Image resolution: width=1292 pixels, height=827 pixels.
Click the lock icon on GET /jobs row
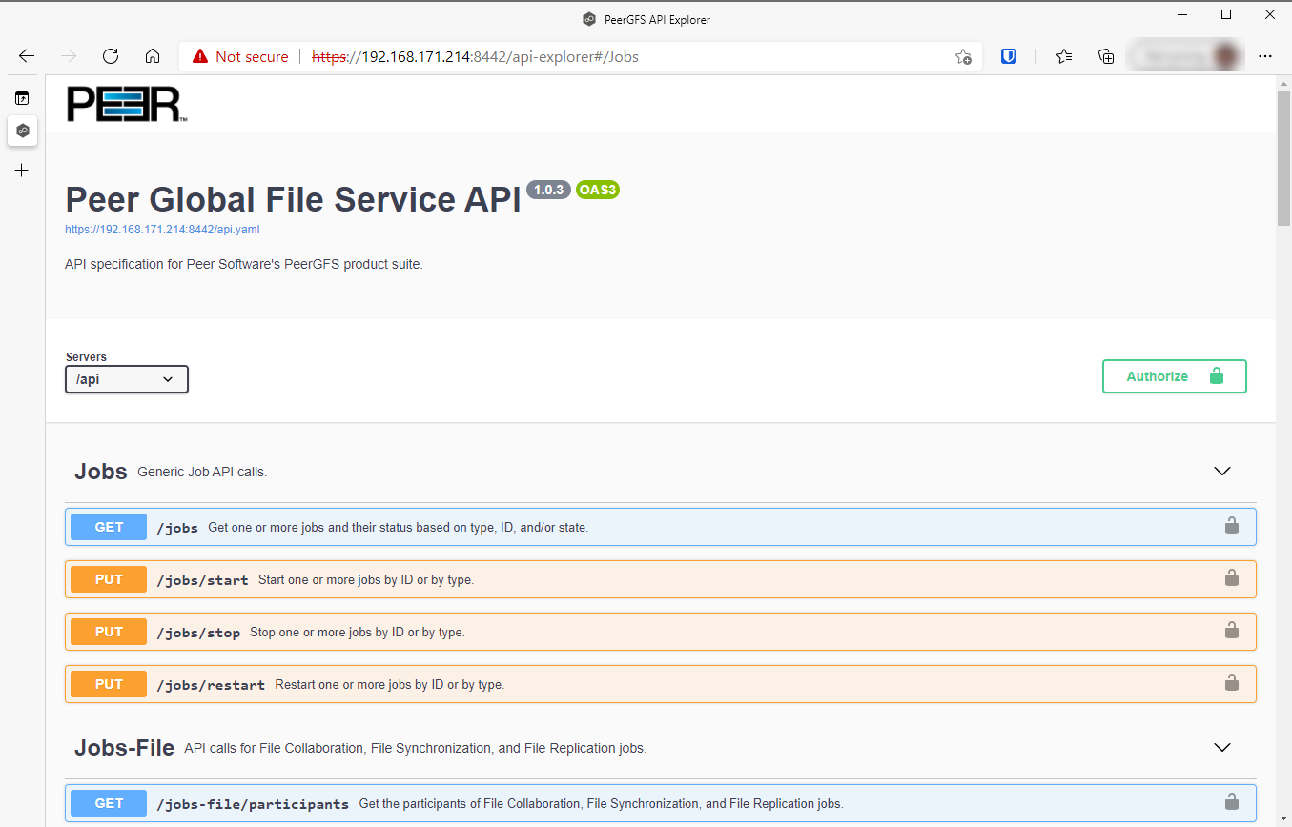click(1231, 526)
